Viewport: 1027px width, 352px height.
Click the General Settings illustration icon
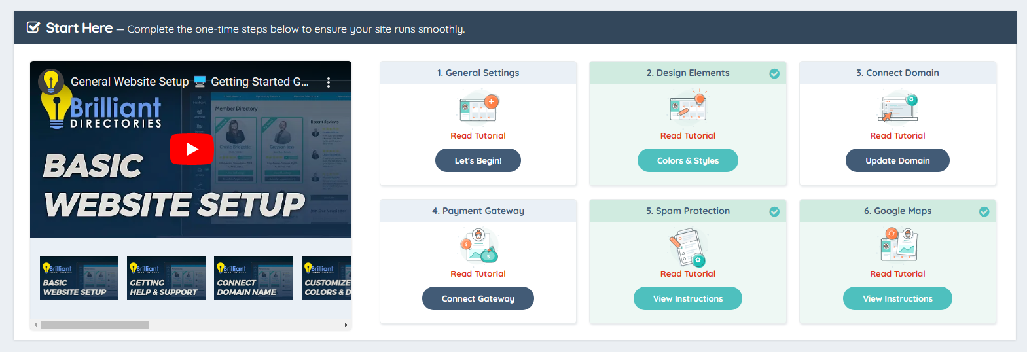coord(478,109)
